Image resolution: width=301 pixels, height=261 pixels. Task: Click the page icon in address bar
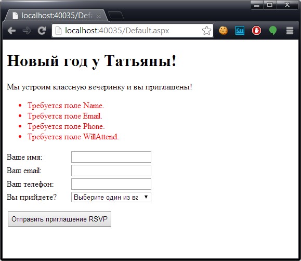point(58,31)
